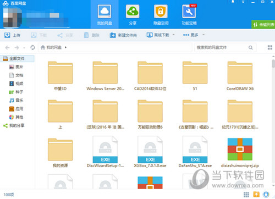275x199 pixels.
Task: Select dixiashuimoniqrej.zip archive
Action: pos(240,153)
